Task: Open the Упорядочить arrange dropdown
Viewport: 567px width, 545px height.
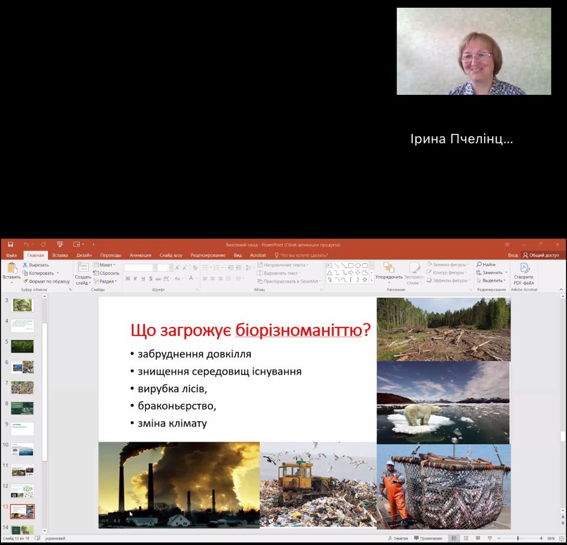Action: (389, 272)
